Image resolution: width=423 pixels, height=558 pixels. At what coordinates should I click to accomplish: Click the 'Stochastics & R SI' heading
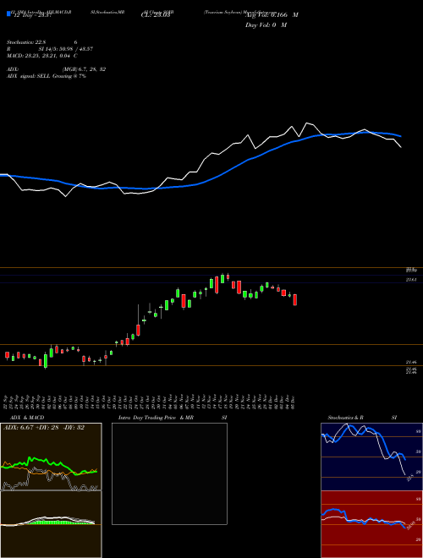[362, 418]
